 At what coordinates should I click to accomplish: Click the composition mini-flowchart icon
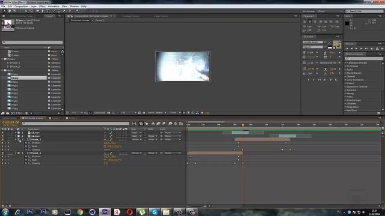coord(134,124)
